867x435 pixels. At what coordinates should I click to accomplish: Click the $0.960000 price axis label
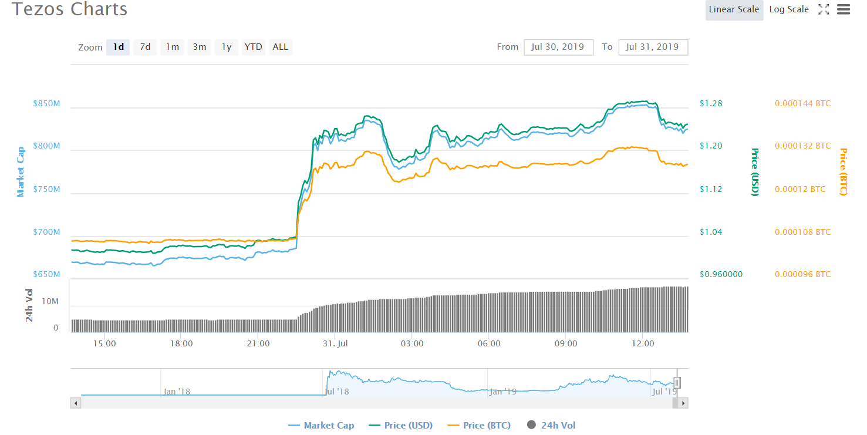pyautogui.click(x=721, y=274)
